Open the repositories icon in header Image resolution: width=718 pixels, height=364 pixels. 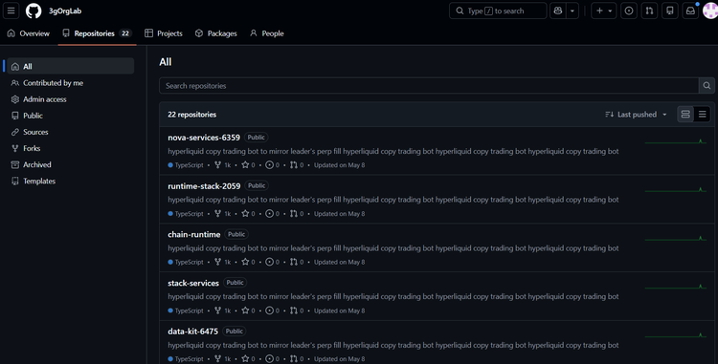(x=670, y=11)
